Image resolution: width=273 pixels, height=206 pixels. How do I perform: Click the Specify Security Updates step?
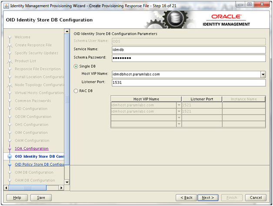[37, 53]
